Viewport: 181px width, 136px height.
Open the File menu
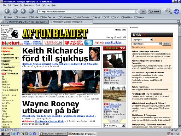[5, 5]
